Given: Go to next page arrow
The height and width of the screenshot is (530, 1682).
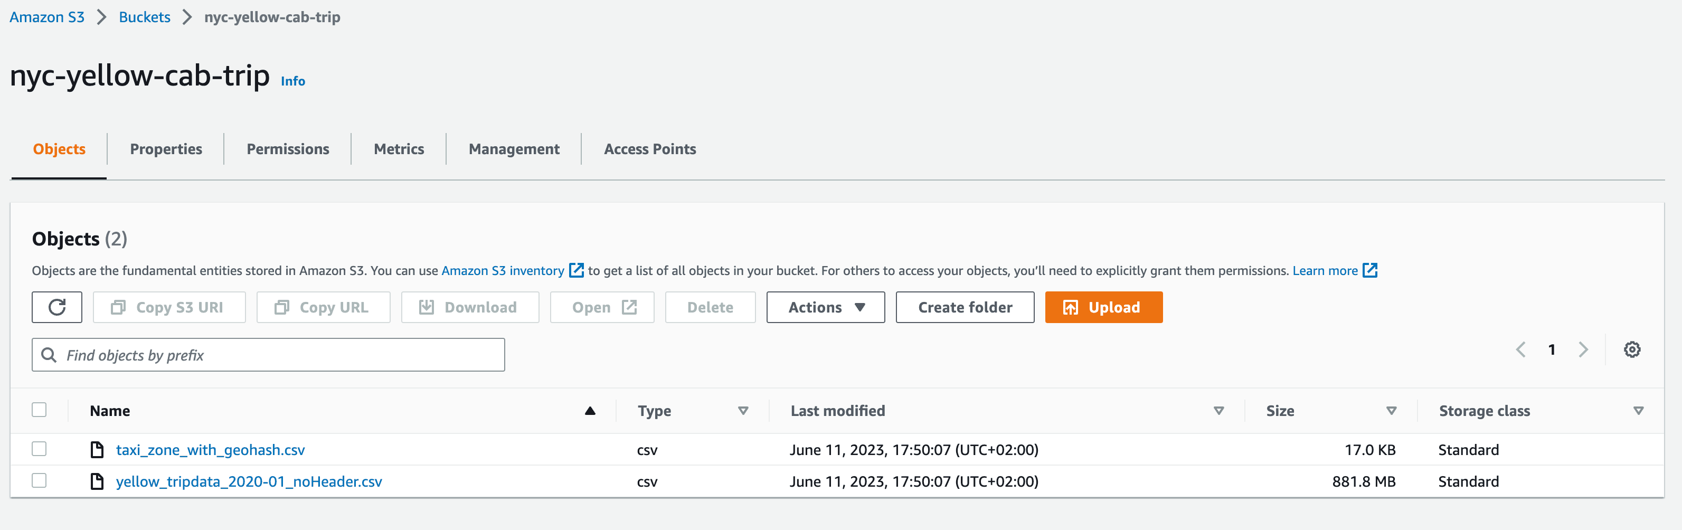Looking at the screenshot, I should [1583, 350].
